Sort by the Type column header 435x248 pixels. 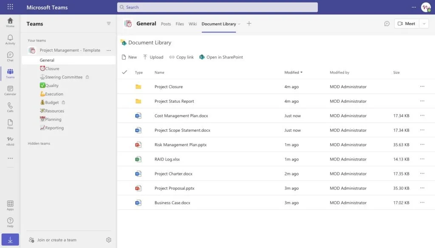pyautogui.click(x=139, y=72)
